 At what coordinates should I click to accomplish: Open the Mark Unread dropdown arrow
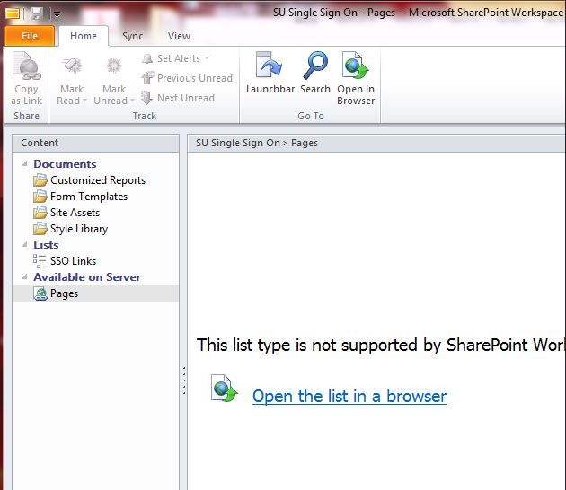click(x=132, y=101)
